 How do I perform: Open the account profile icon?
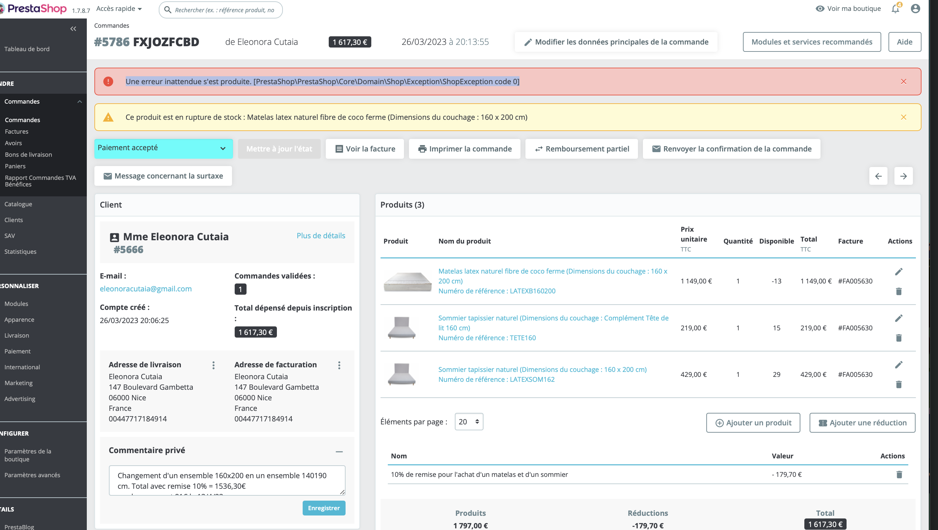click(x=915, y=8)
